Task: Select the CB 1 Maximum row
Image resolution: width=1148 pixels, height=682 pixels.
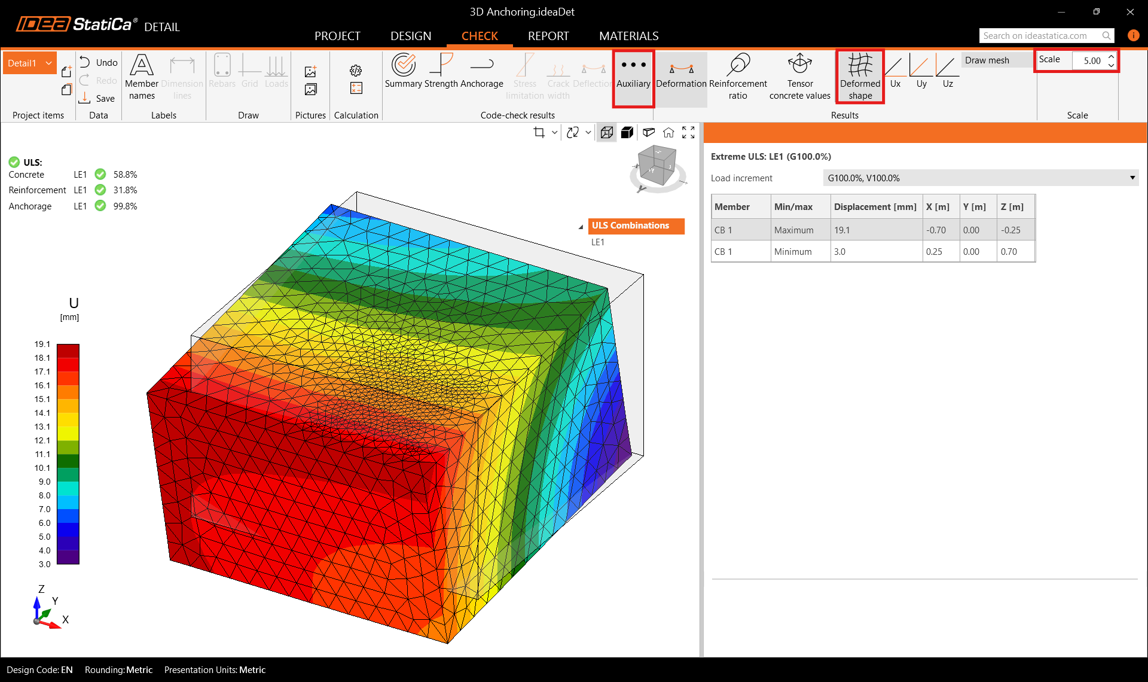Action: 873,230
